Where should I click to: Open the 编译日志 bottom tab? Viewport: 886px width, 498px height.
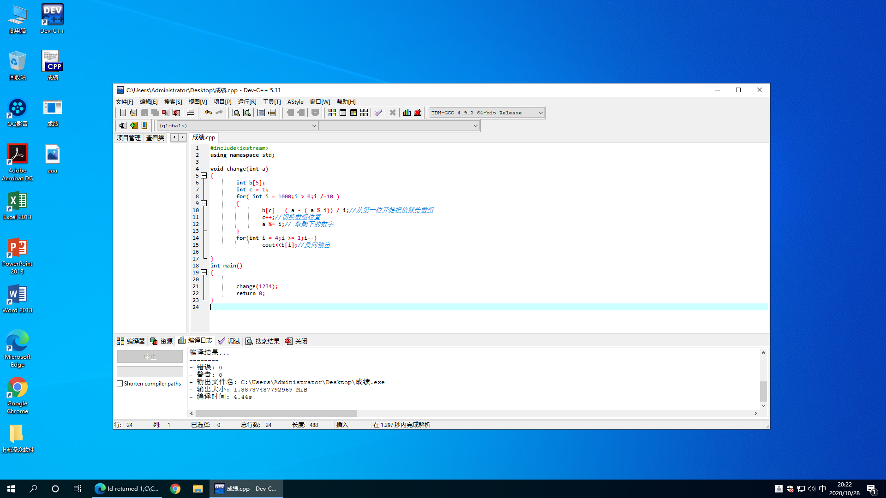(x=195, y=341)
